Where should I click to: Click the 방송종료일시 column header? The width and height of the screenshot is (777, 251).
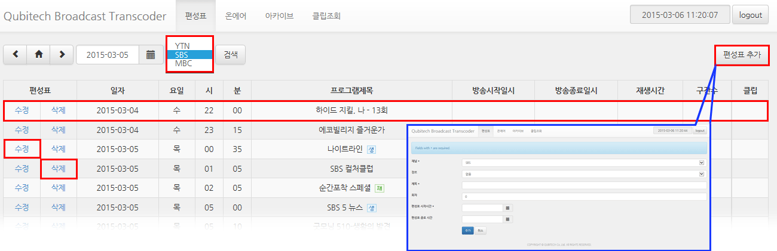(576, 91)
